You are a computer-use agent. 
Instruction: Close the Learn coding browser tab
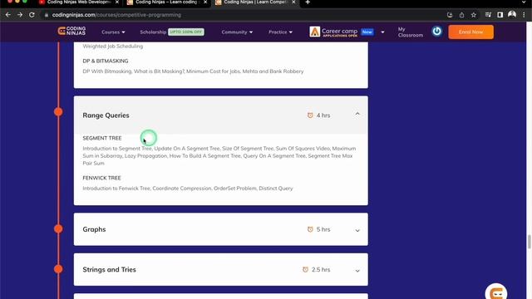tap(205, 2)
